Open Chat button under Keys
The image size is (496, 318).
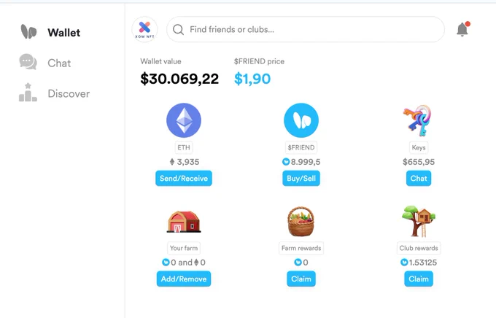(419, 179)
